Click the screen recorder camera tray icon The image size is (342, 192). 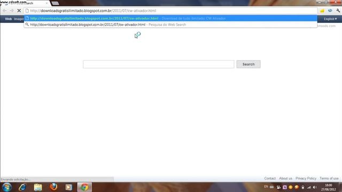(x=278, y=187)
